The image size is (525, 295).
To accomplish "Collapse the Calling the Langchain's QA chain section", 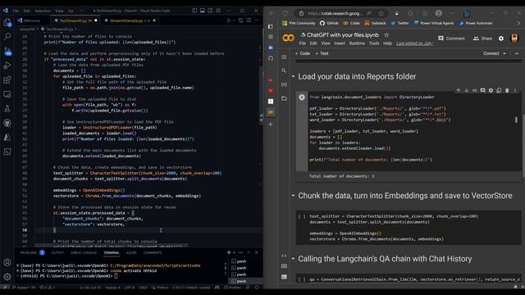I will click(293, 259).
